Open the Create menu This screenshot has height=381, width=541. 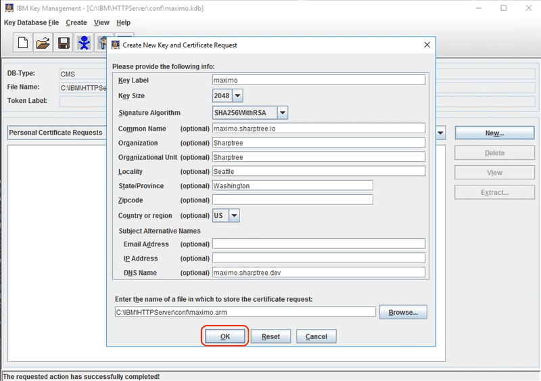[76, 22]
